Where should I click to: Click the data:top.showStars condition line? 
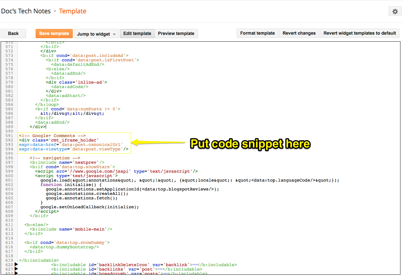pyautogui.click(x=72, y=167)
